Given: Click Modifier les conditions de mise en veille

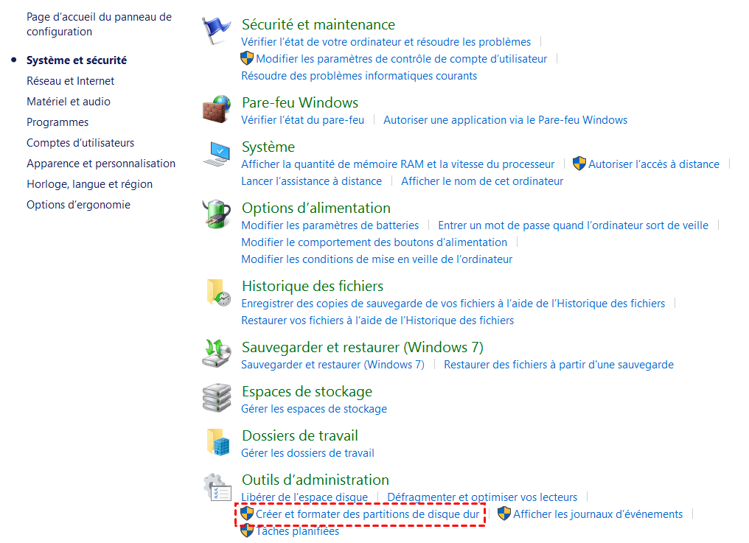Looking at the screenshot, I should (377, 259).
